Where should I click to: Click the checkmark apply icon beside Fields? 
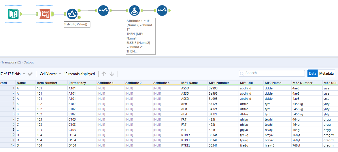tap(30, 74)
